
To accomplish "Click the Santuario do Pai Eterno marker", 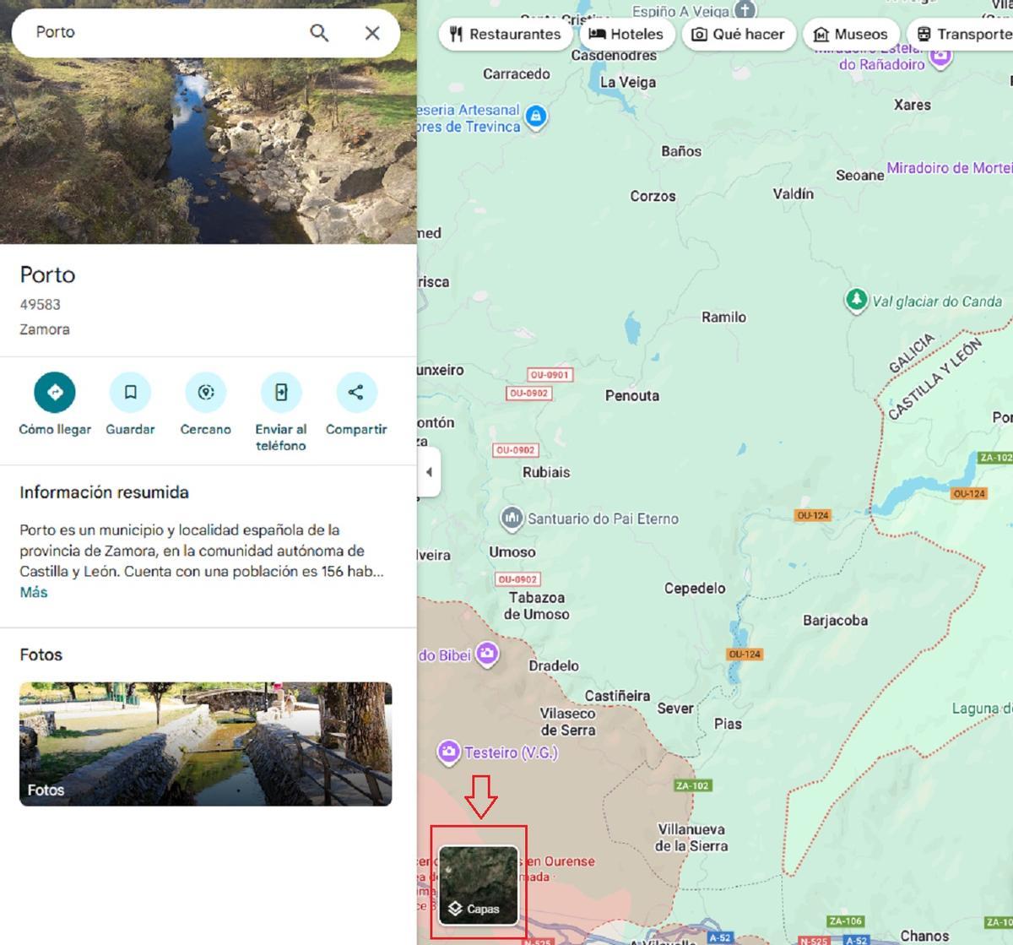I will [x=512, y=519].
